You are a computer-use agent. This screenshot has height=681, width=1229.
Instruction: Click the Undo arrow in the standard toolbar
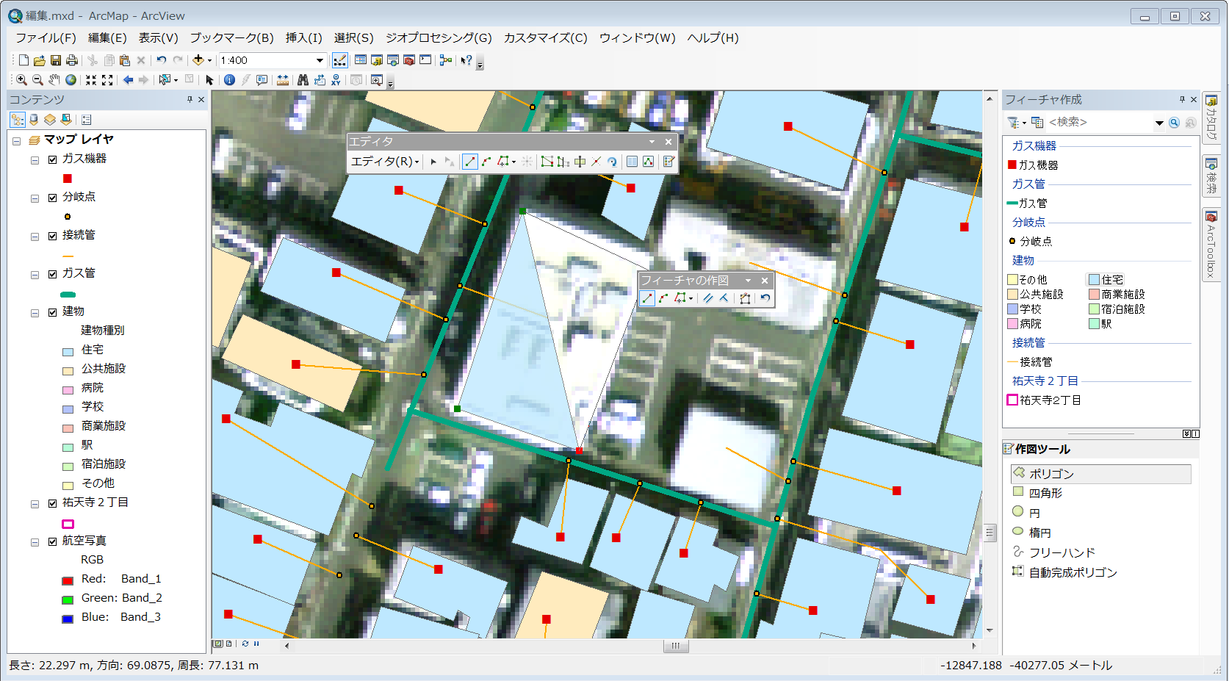coord(161,60)
